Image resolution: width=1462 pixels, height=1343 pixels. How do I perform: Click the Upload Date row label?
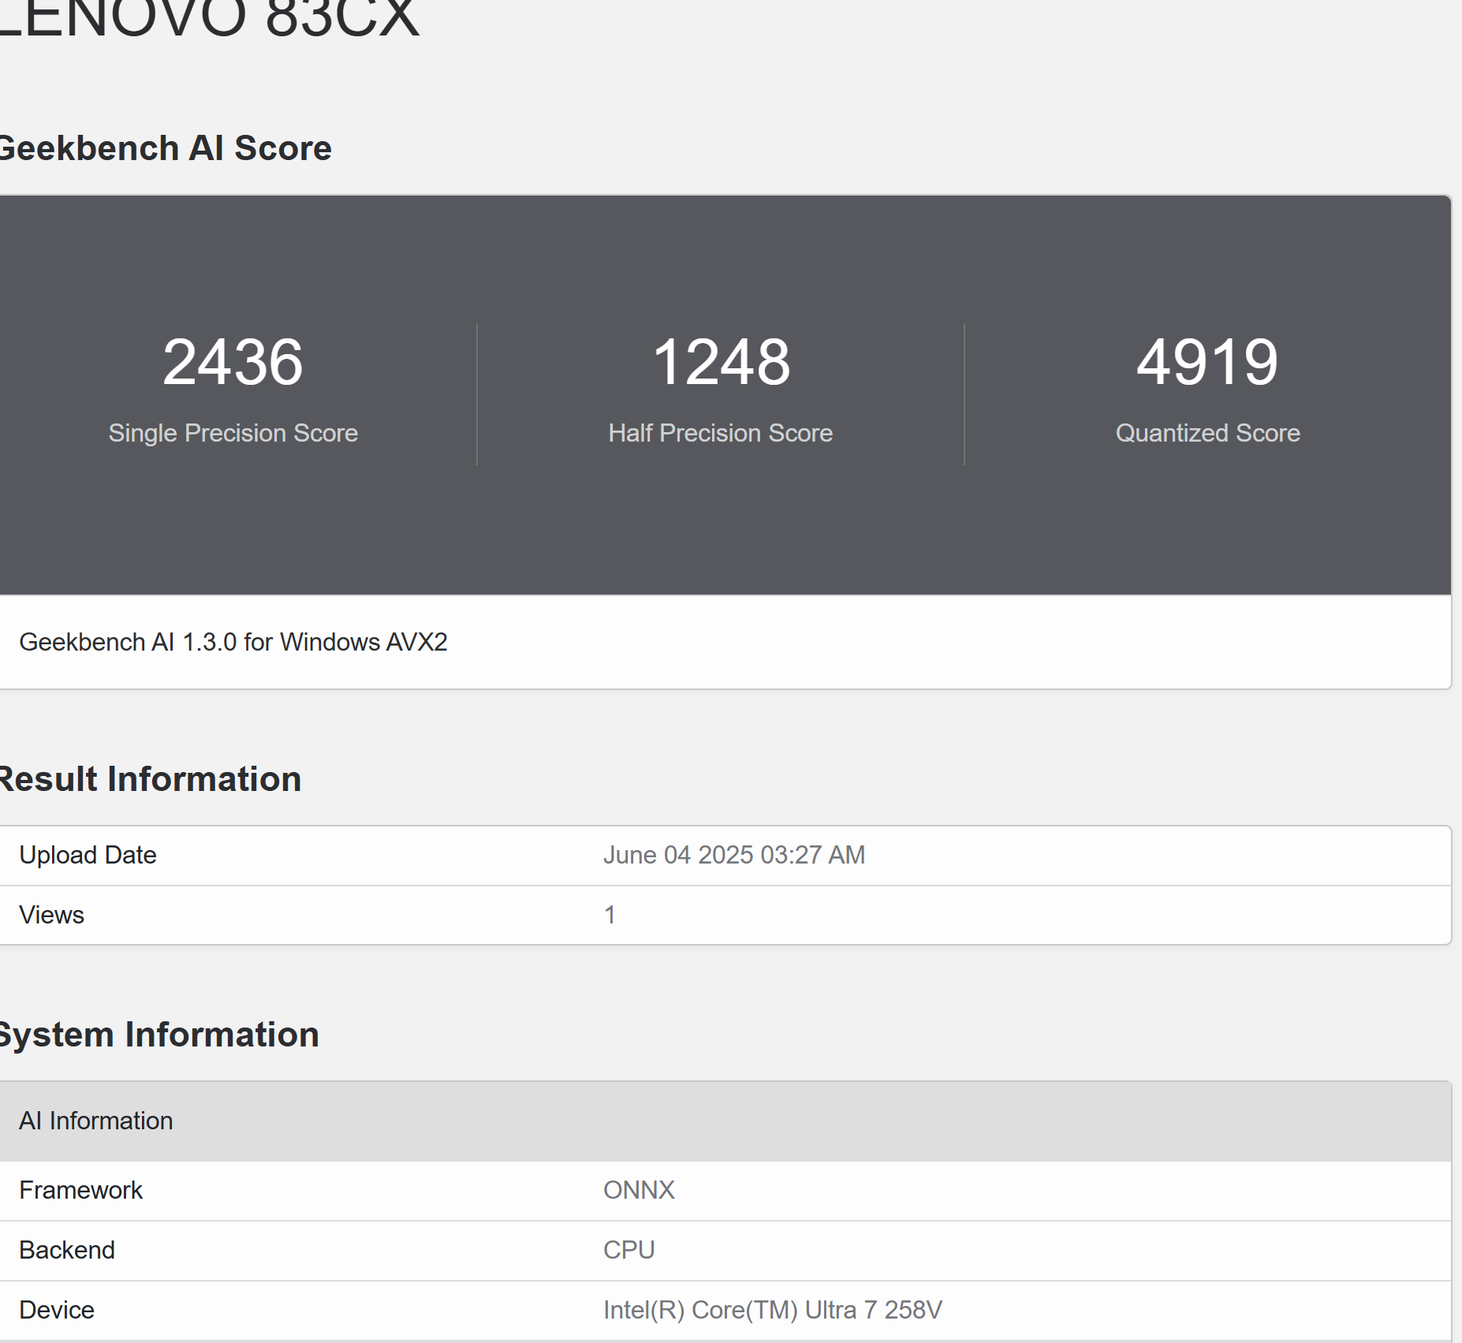coord(88,855)
